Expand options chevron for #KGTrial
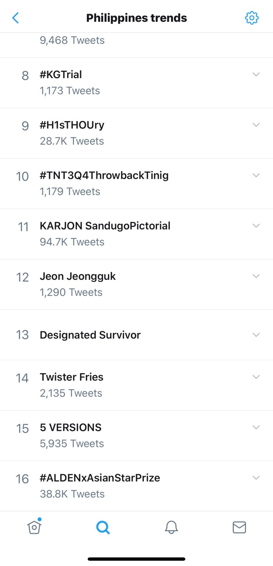The width and height of the screenshot is (273, 566). [x=256, y=74]
